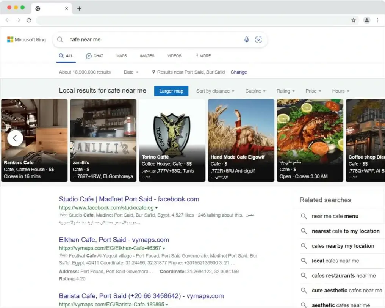
Task: Open visual search using the camera icon
Action: tap(259, 39)
